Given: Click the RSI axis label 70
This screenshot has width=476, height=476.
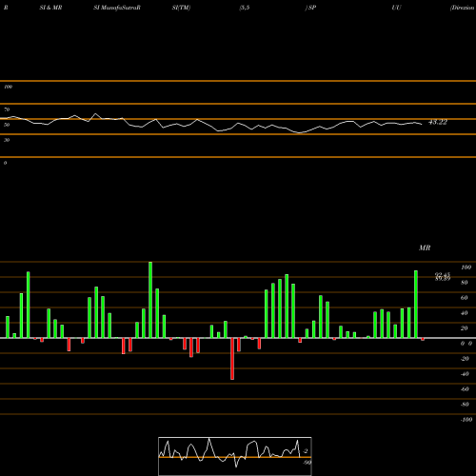Looking at the screenshot, I should pos(7,109).
